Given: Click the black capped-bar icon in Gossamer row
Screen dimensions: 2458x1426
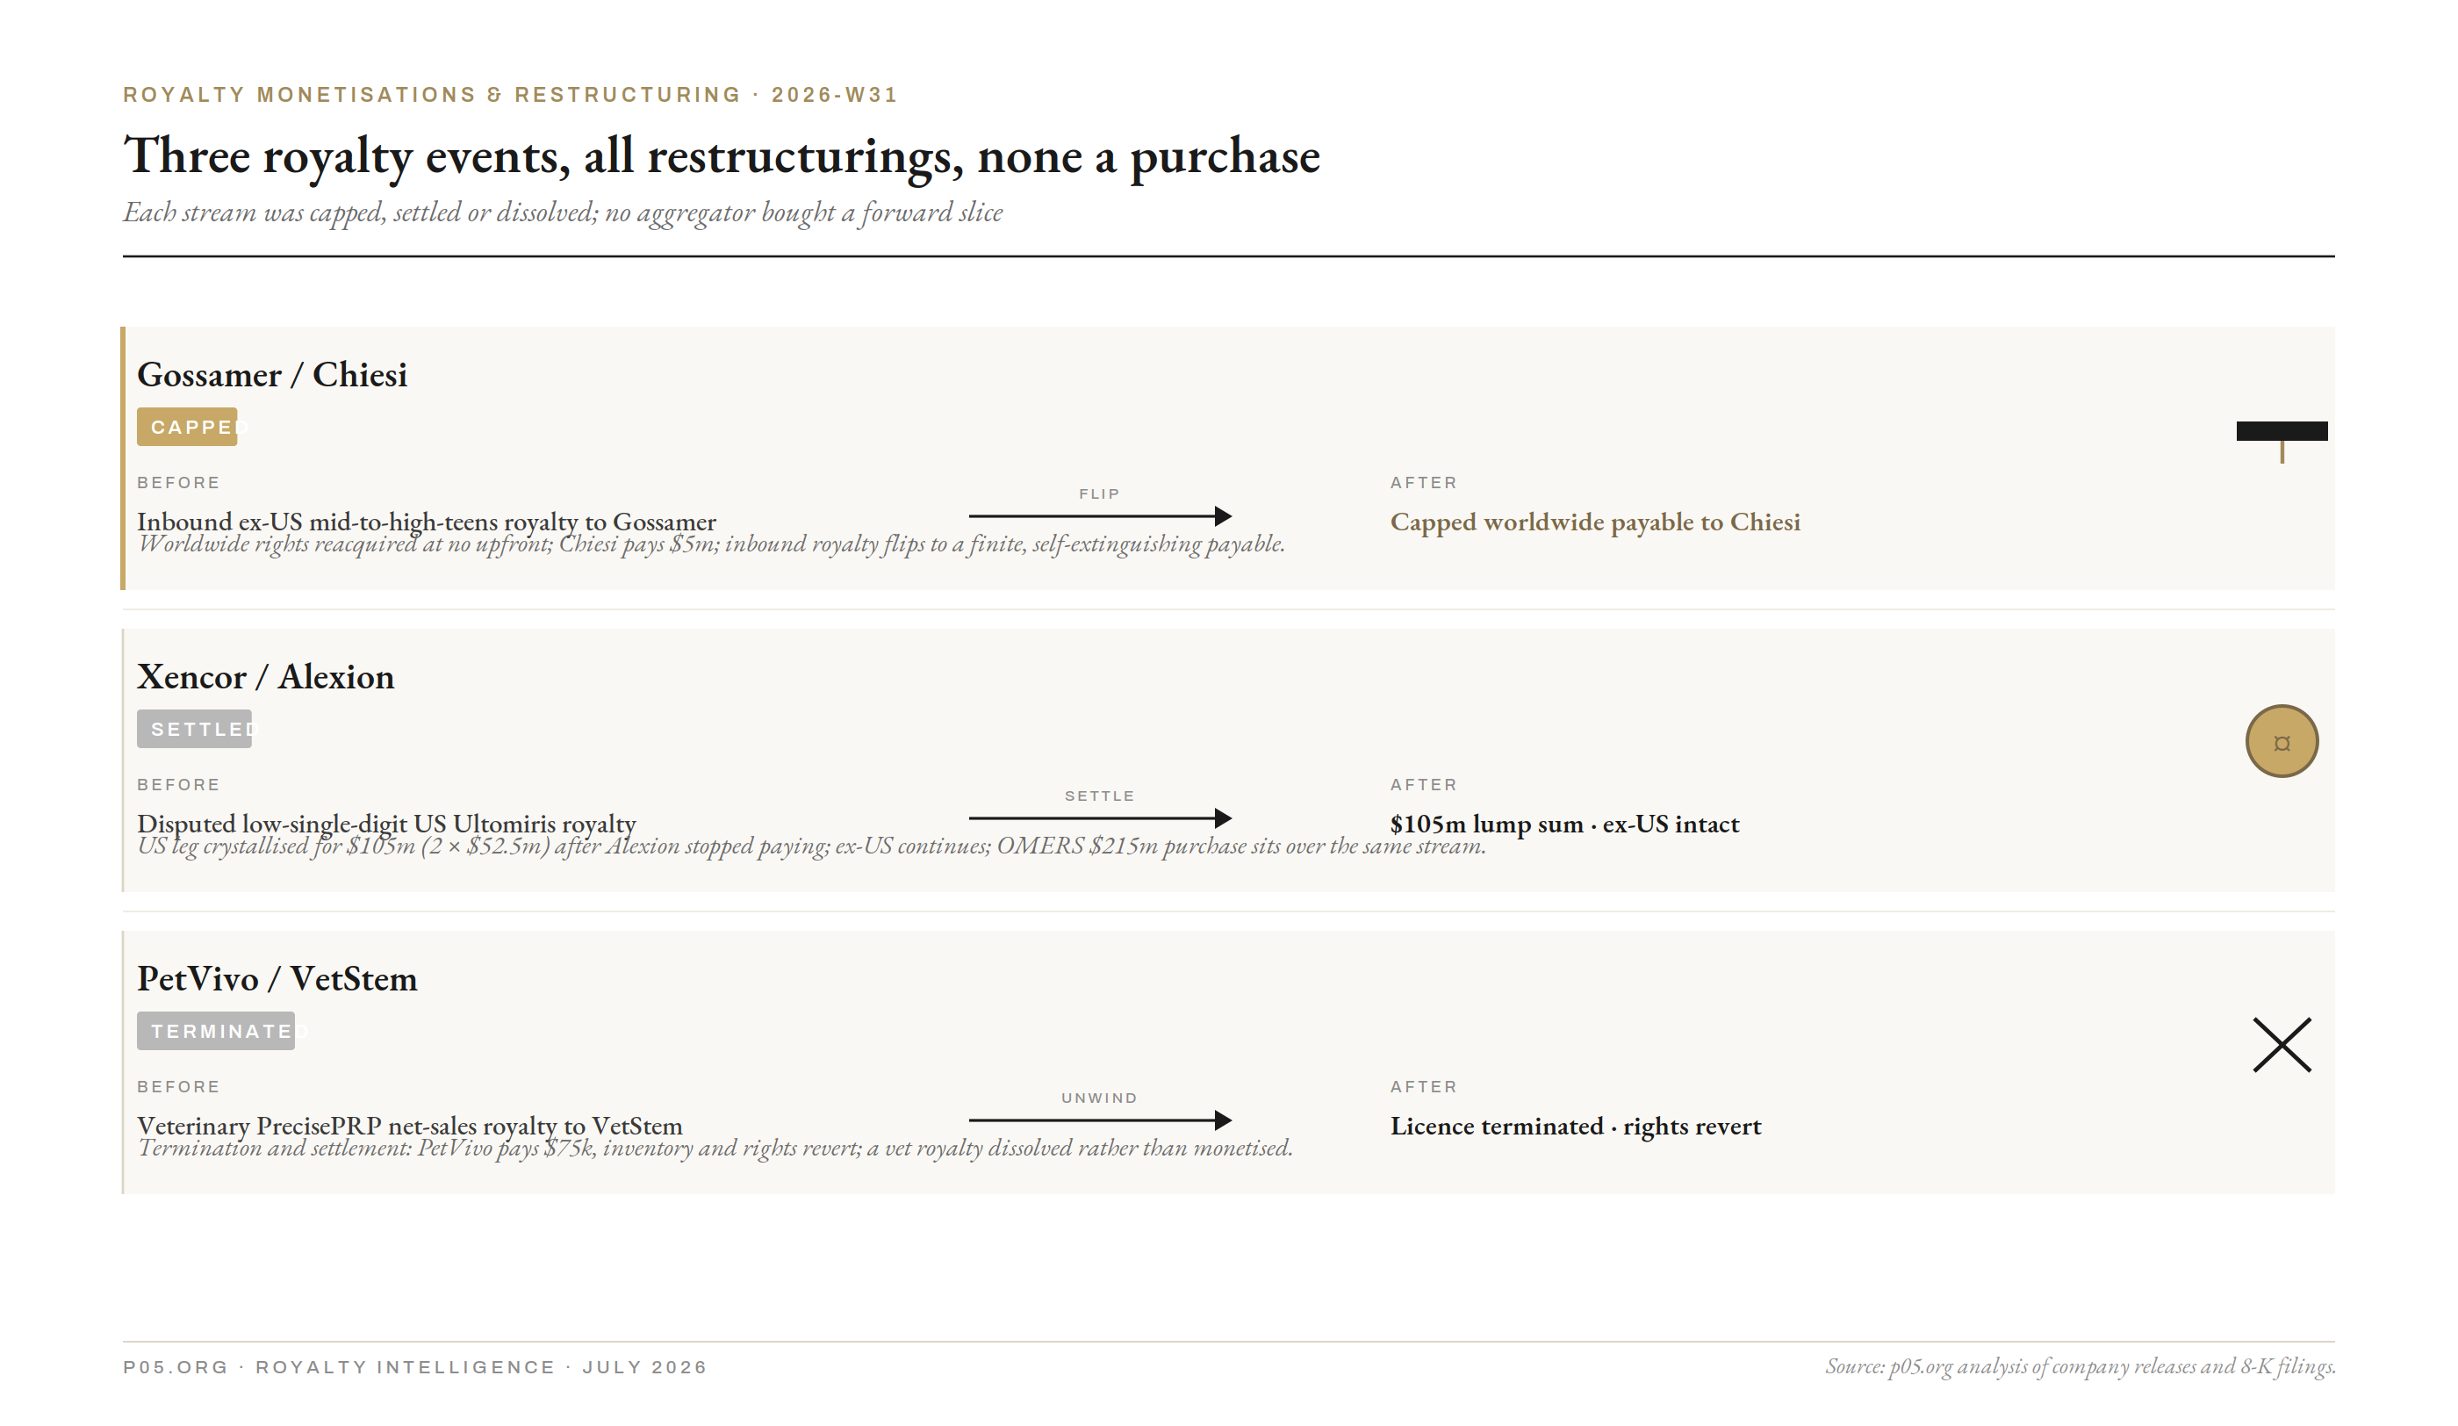Looking at the screenshot, I should tap(2282, 441).
